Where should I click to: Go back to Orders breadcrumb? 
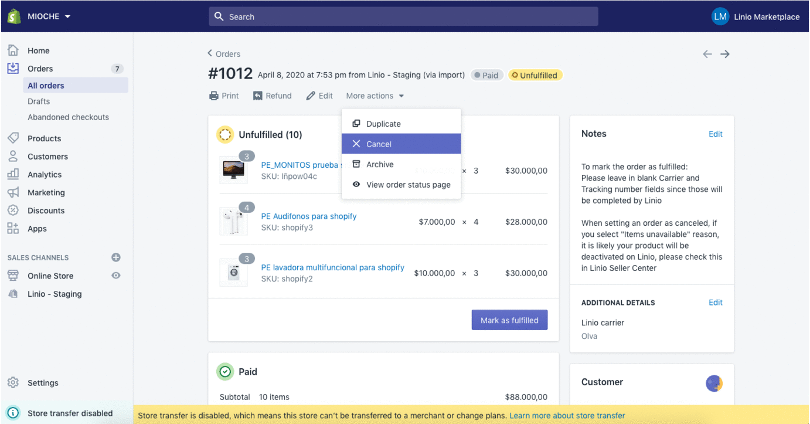pos(224,54)
